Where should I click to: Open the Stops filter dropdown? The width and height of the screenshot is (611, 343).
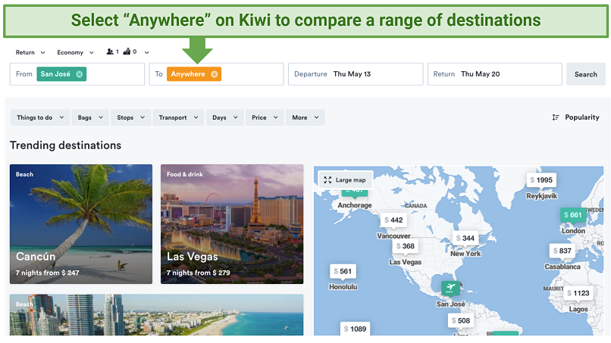[130, 117]
